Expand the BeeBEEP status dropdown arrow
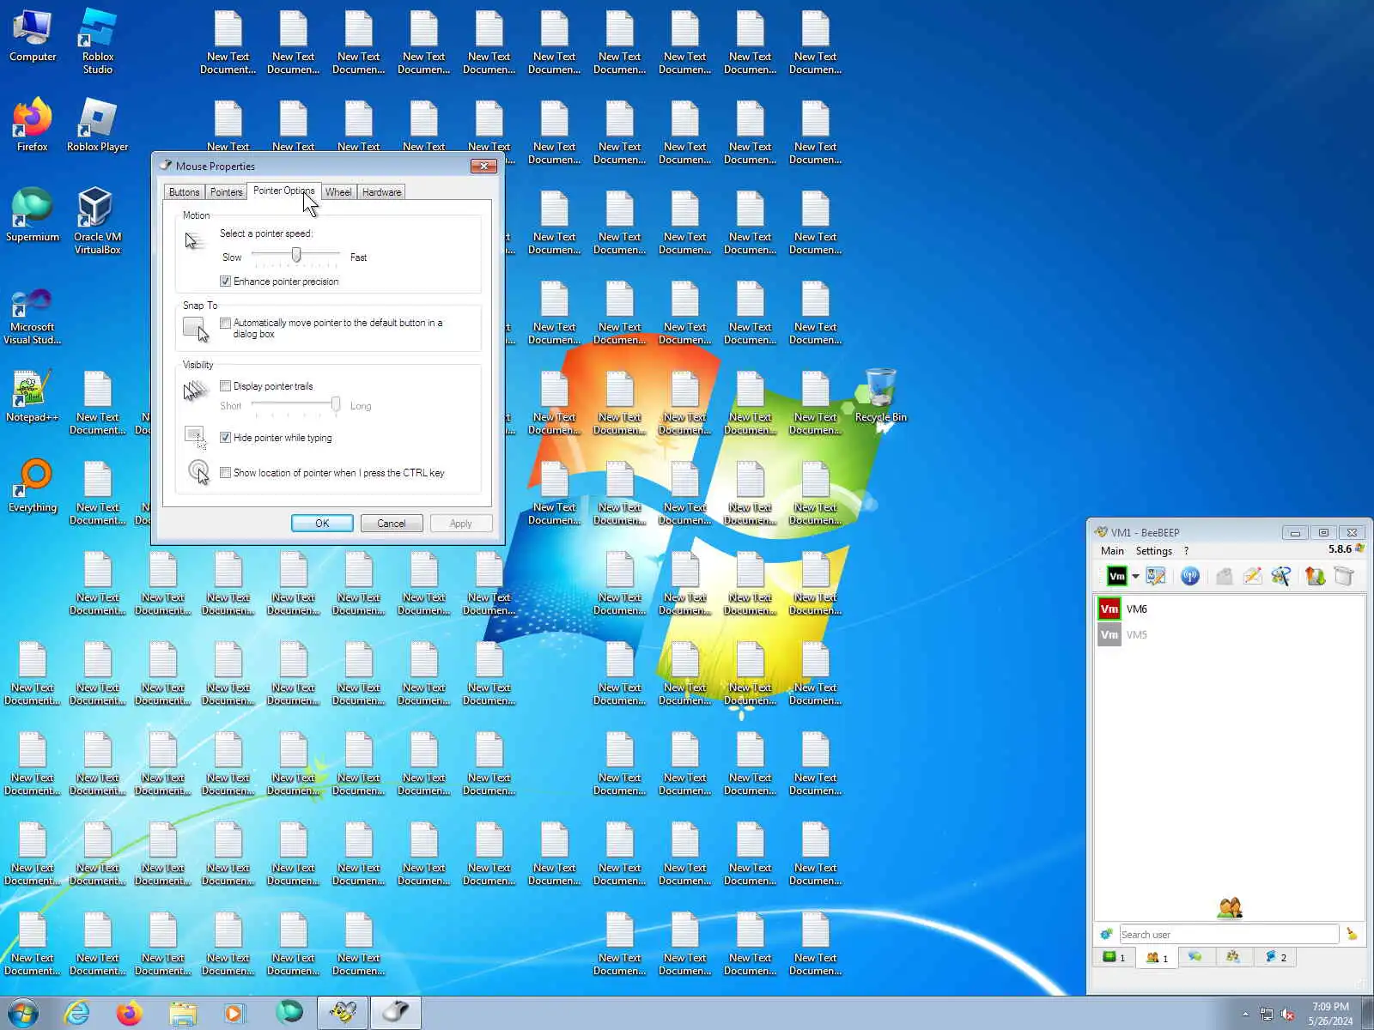The image size is (1374, 1030). coord(1135,577)
